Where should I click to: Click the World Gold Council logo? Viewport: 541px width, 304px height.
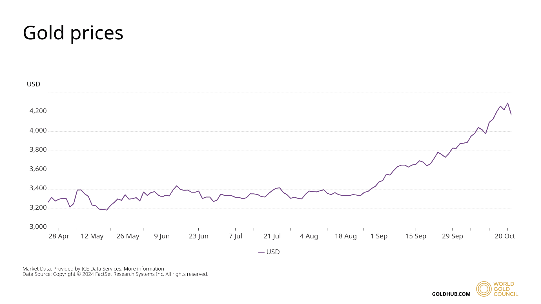pyautogui.click(x=497, y=289)
